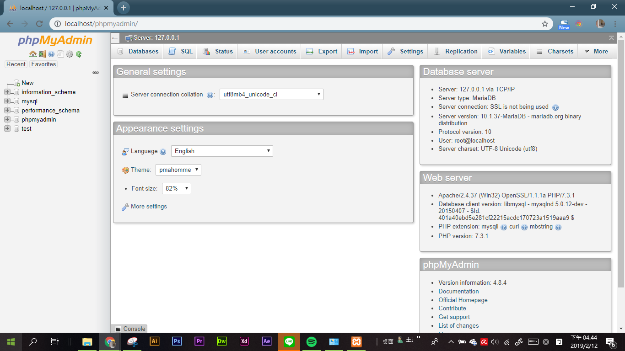Open the Settings tab
625x351 pixels.
405,51
